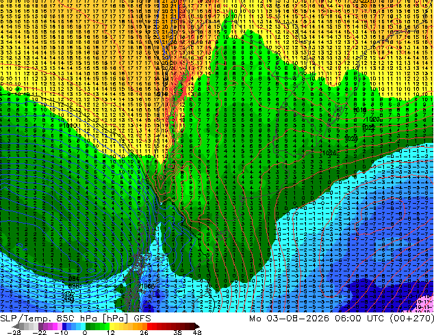This screenshot has height=335, width=434.
Task: Click the '(00+270)' forecast hour text
Action: coord(411,319)
